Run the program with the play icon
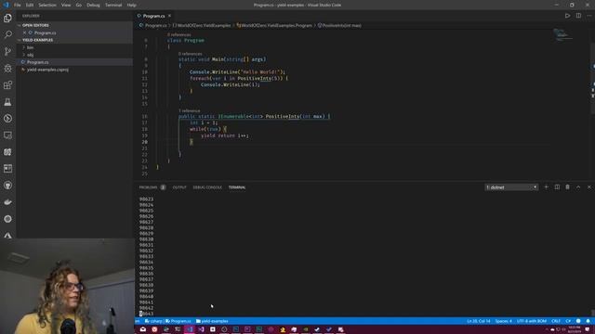595x334 pixels. pyautogui.click(x=567, y=16)
